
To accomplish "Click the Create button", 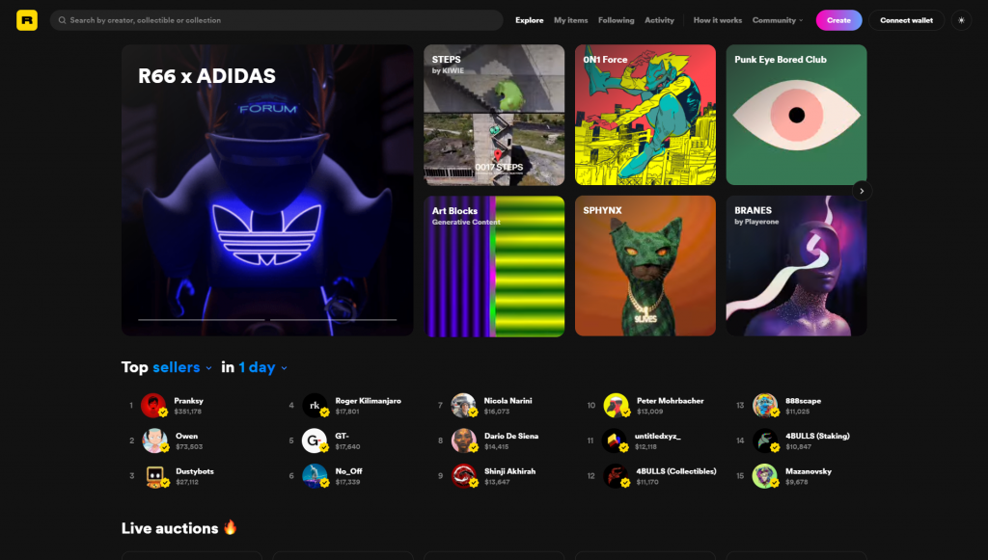I will tap(838, 20).
